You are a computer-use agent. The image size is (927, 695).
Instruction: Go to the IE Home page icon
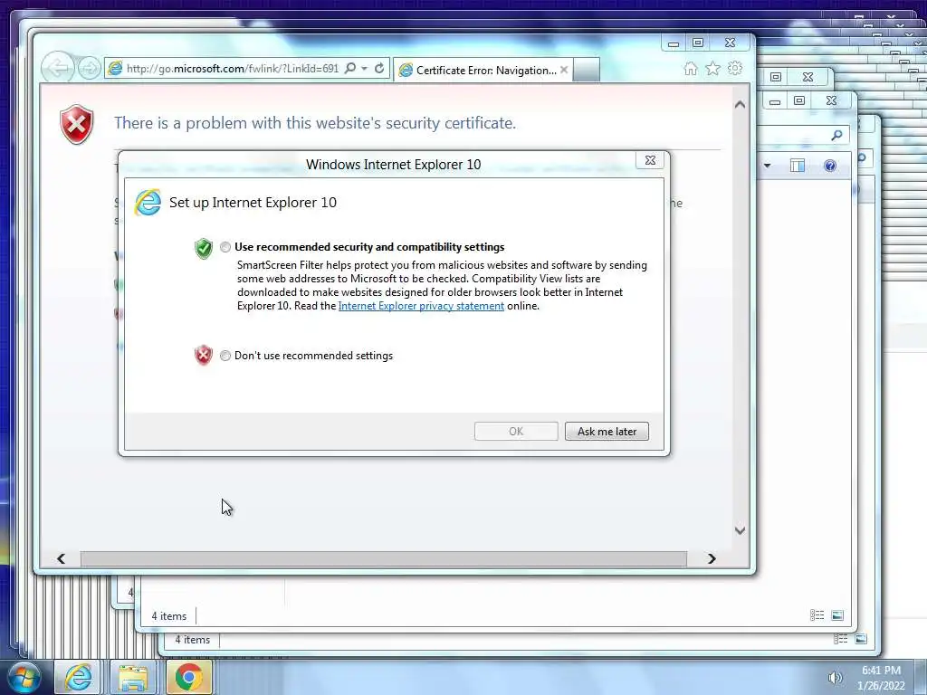[x=691, y=69]
